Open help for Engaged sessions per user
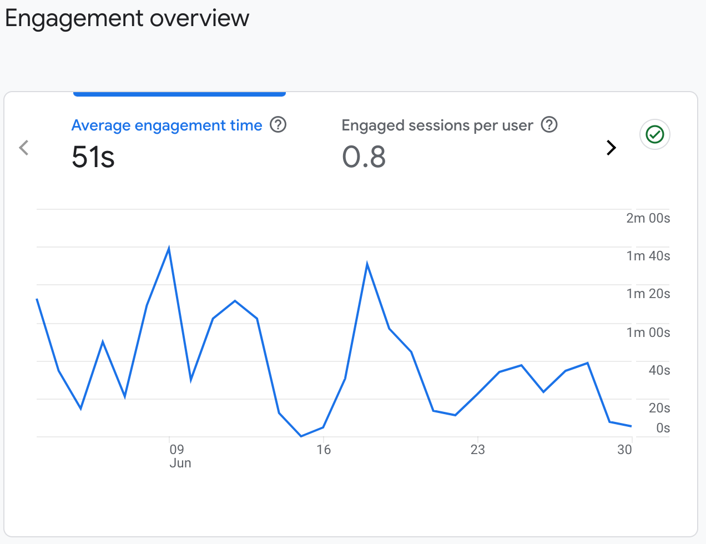The width and height of the screenshot is (706, 544). pos(549,125)
